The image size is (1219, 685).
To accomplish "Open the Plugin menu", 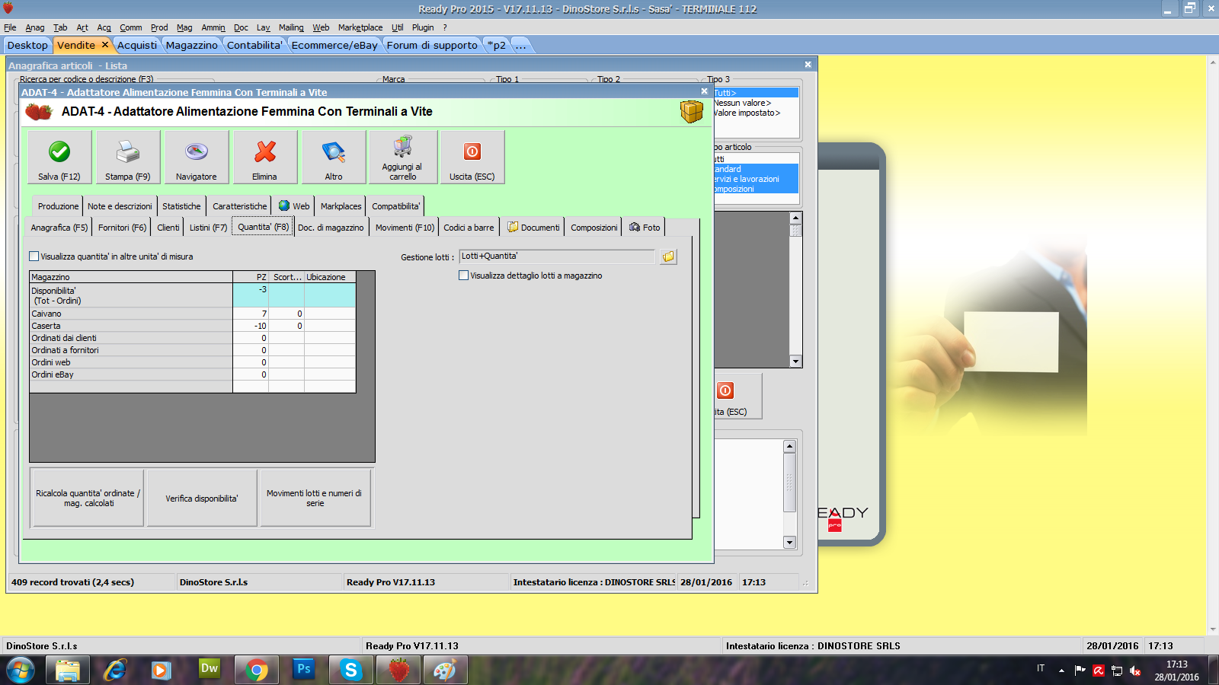I will pyautogui.click(x=423, y=27).
